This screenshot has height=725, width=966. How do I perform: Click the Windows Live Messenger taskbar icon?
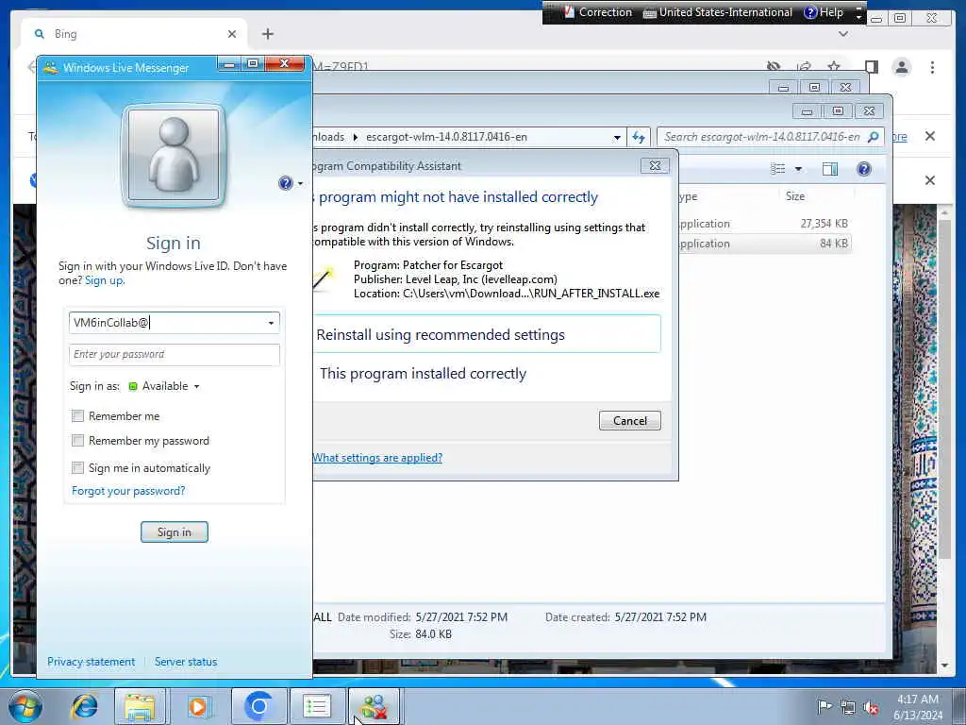(x=374, y=706)
